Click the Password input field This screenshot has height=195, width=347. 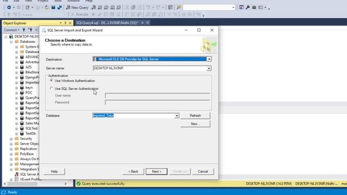[x=158, y=102]
